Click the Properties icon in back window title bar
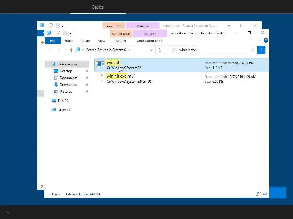Viewport: 293px width, 219px height. point(51,25)
